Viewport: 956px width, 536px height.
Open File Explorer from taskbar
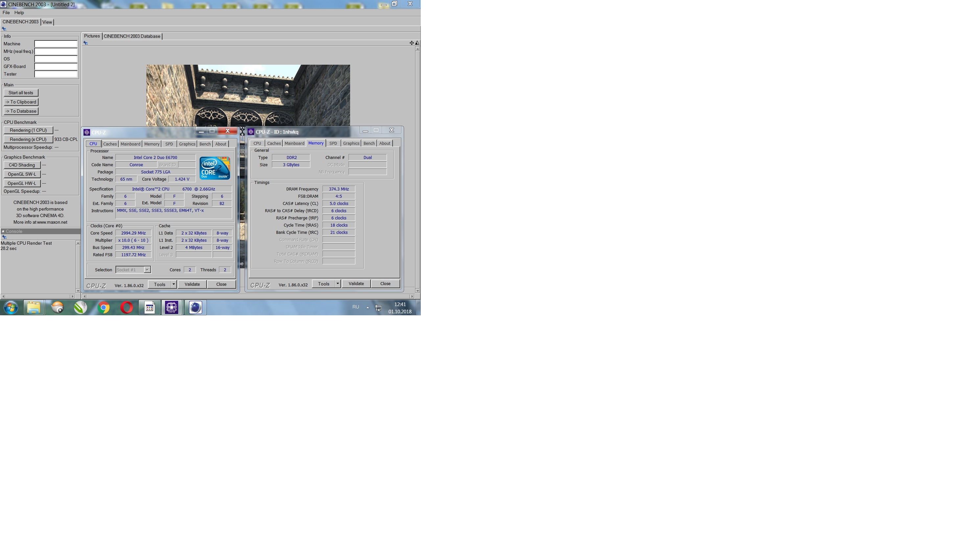click(34, 307)
